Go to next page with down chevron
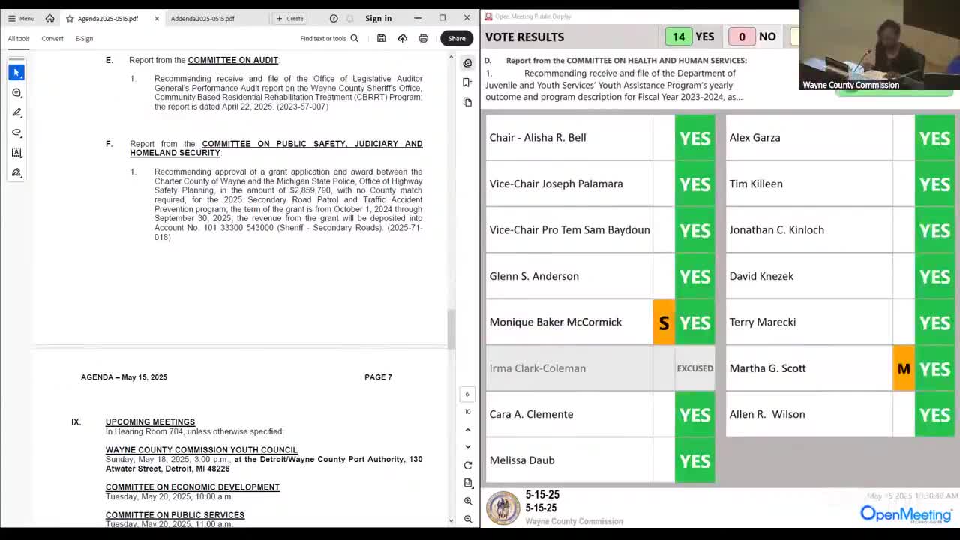This screenshot has width=960, height=540. tap(467, 446)
